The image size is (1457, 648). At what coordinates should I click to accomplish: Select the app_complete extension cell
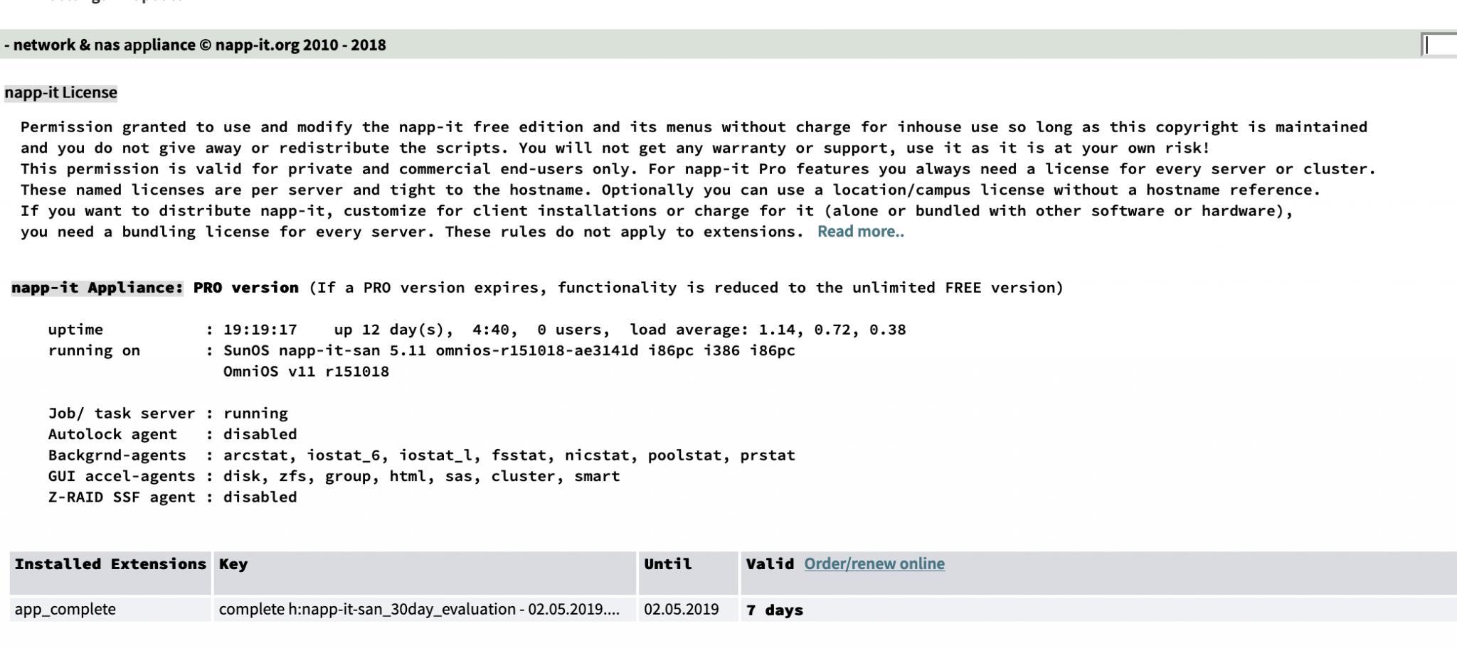(x=110, y=610)
